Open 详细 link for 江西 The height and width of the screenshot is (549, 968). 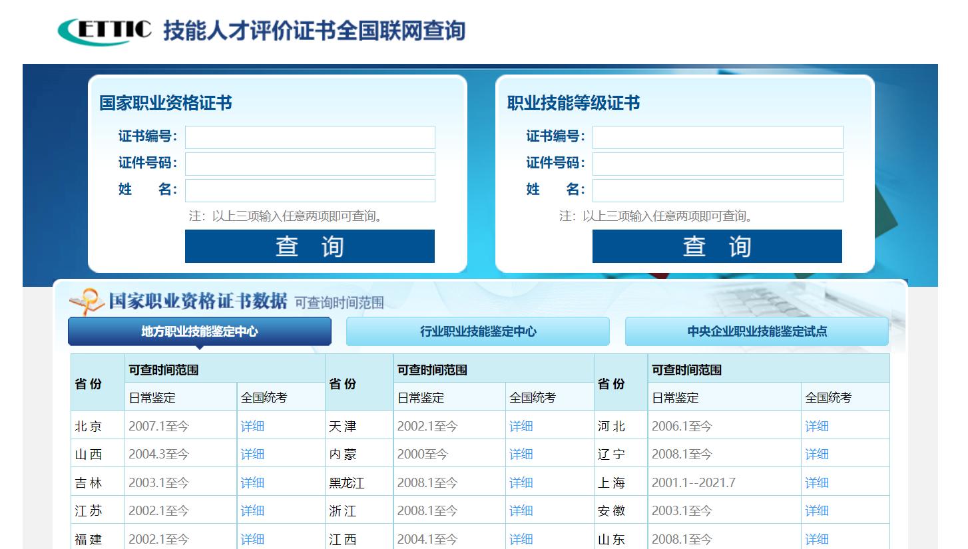521,538
